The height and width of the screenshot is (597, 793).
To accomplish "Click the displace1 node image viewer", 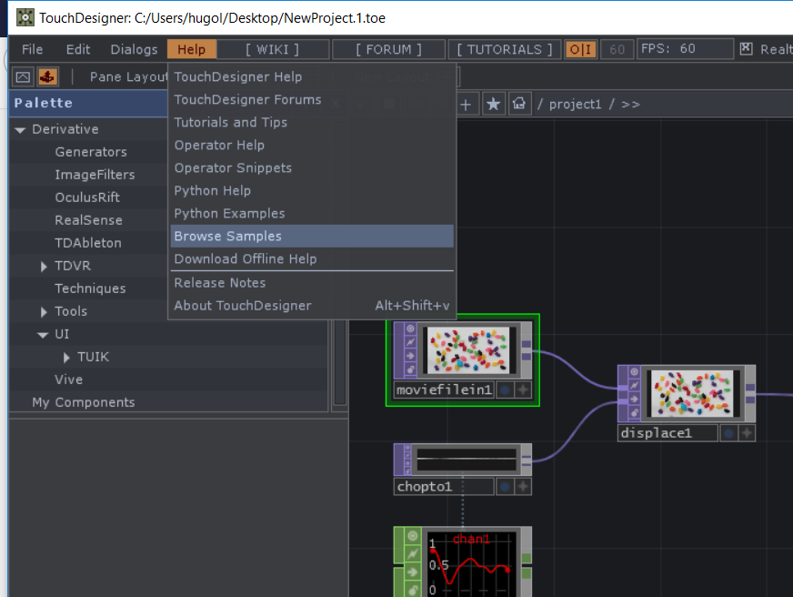I will (x=692, y=393).
